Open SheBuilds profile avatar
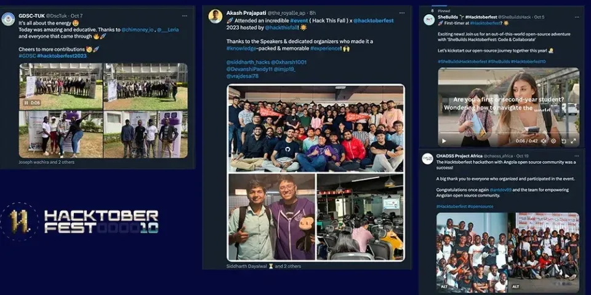 (x=429, y=20)
